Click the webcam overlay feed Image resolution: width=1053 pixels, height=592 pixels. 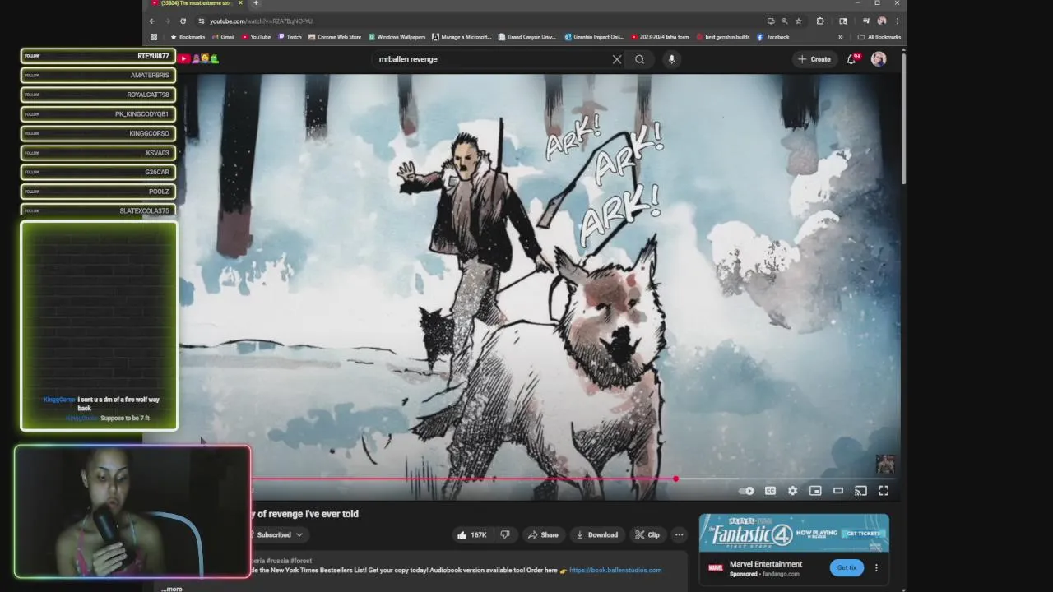click(132, 511)
